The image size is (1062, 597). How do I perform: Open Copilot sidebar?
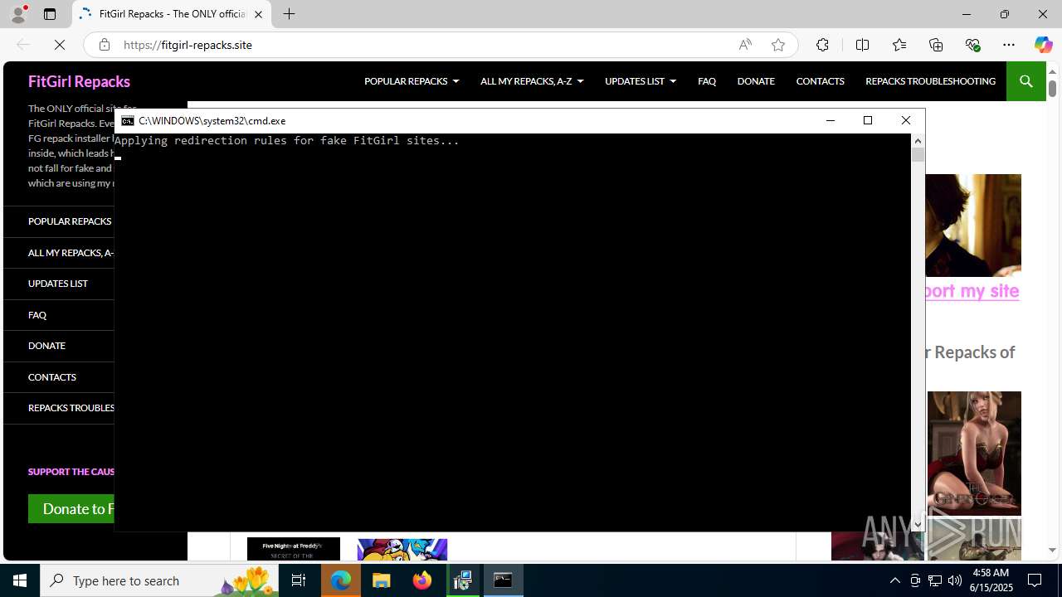1043,45
